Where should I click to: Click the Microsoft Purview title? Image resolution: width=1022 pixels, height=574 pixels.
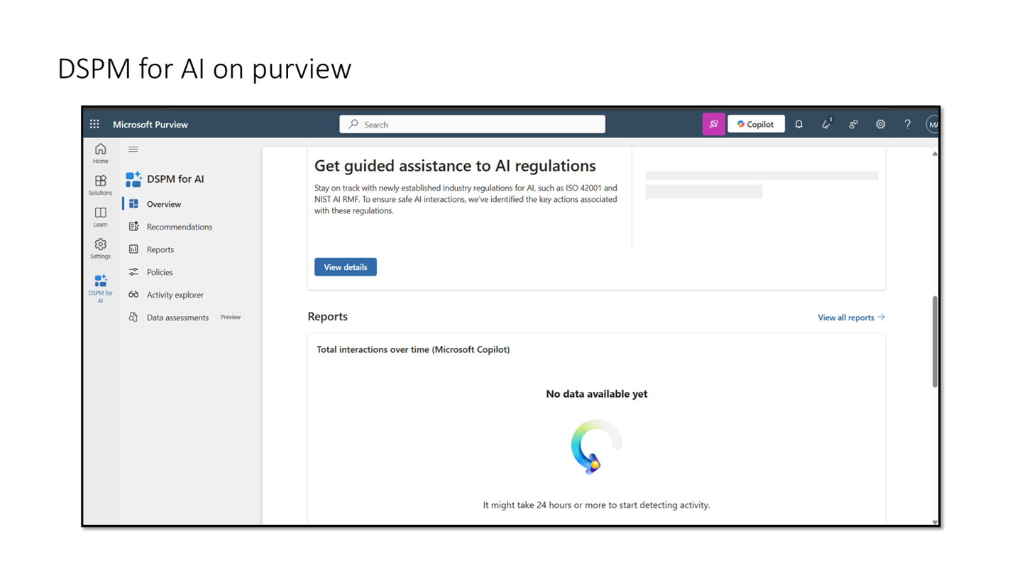pyautogui.click(x=150, y=124)
